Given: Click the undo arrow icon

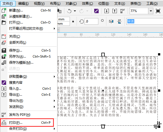Looking at the screenshot, I should point(69,11).
